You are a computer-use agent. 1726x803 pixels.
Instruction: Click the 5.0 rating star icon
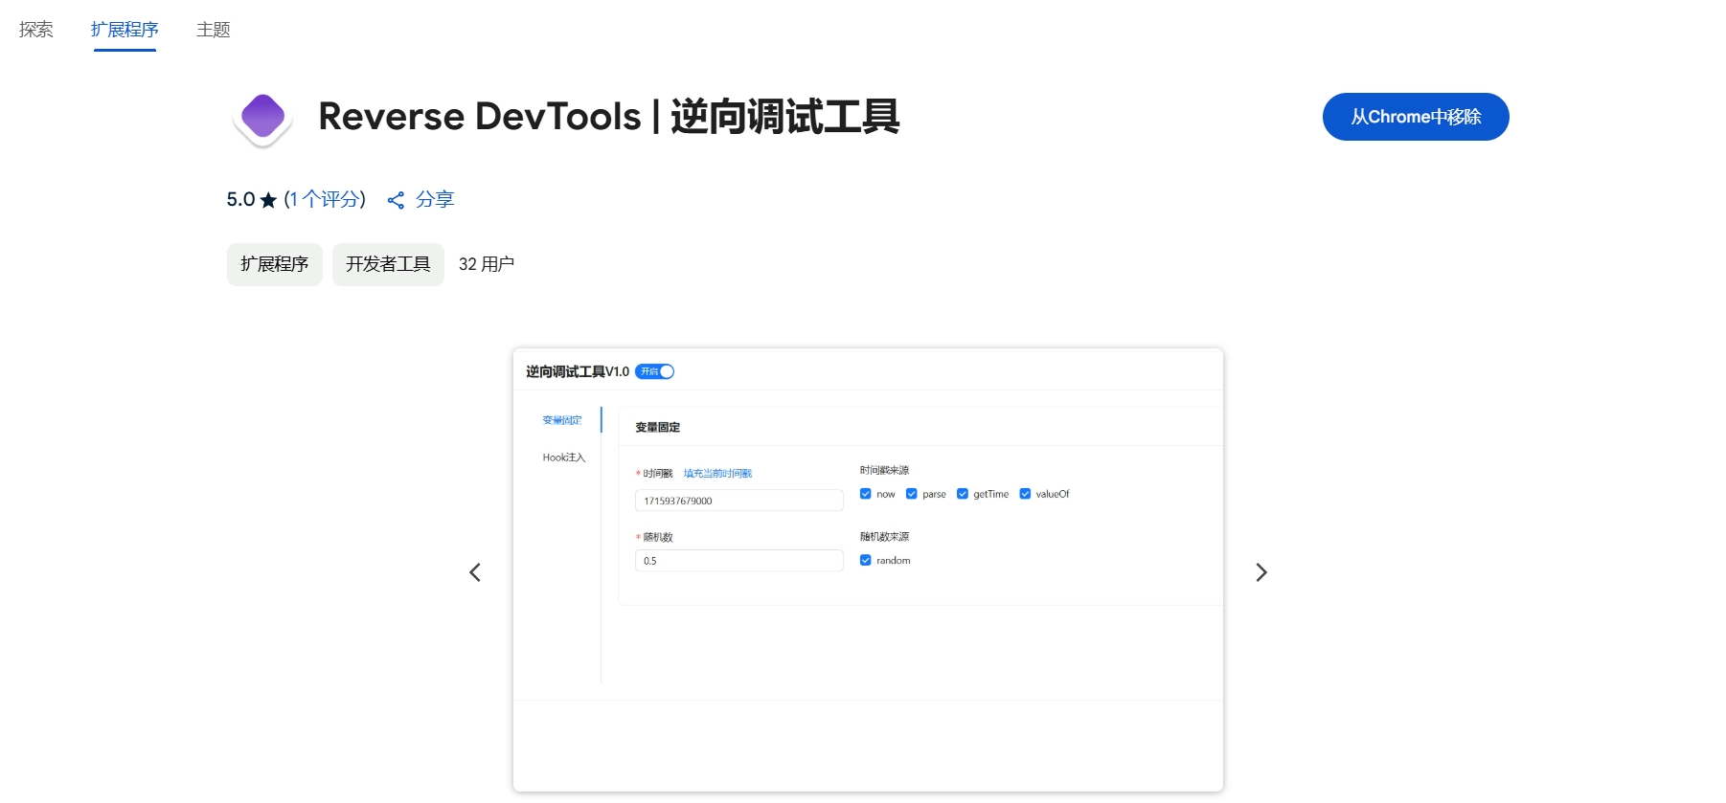[268, 200]
